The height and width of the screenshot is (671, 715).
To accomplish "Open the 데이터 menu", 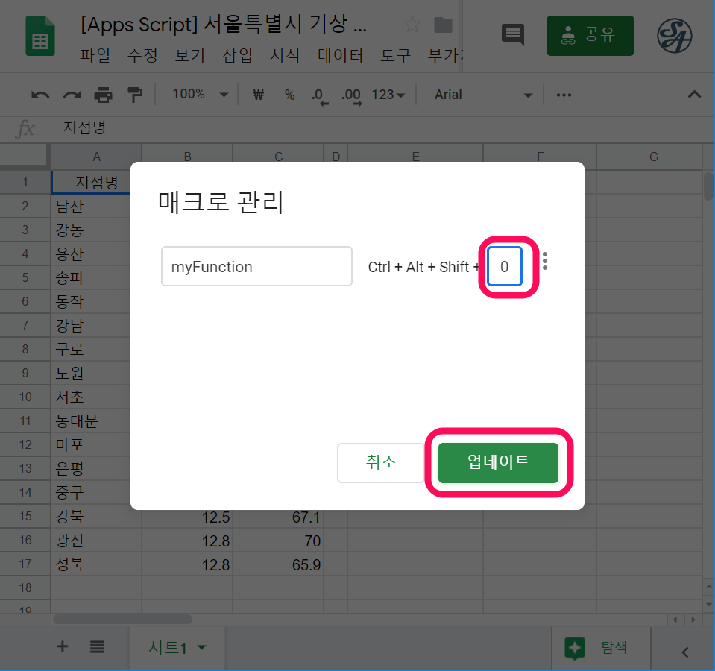I will pos(340,56).
